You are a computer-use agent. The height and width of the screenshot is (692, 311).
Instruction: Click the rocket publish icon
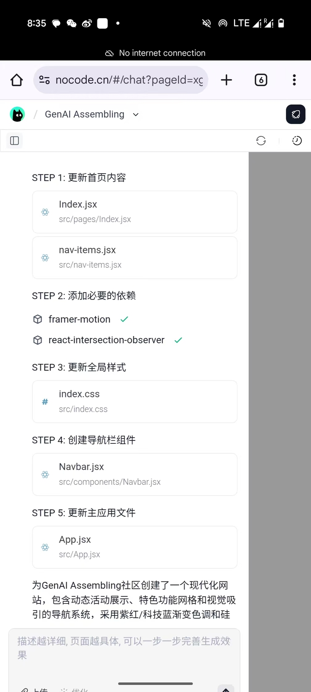(x=296, y=114)
